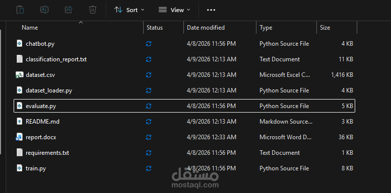Image resolution: width=391 pixels, height=193 pixels.
Task: Click the 11 KB size of classification_report.txt
Action: coord(345,59)
